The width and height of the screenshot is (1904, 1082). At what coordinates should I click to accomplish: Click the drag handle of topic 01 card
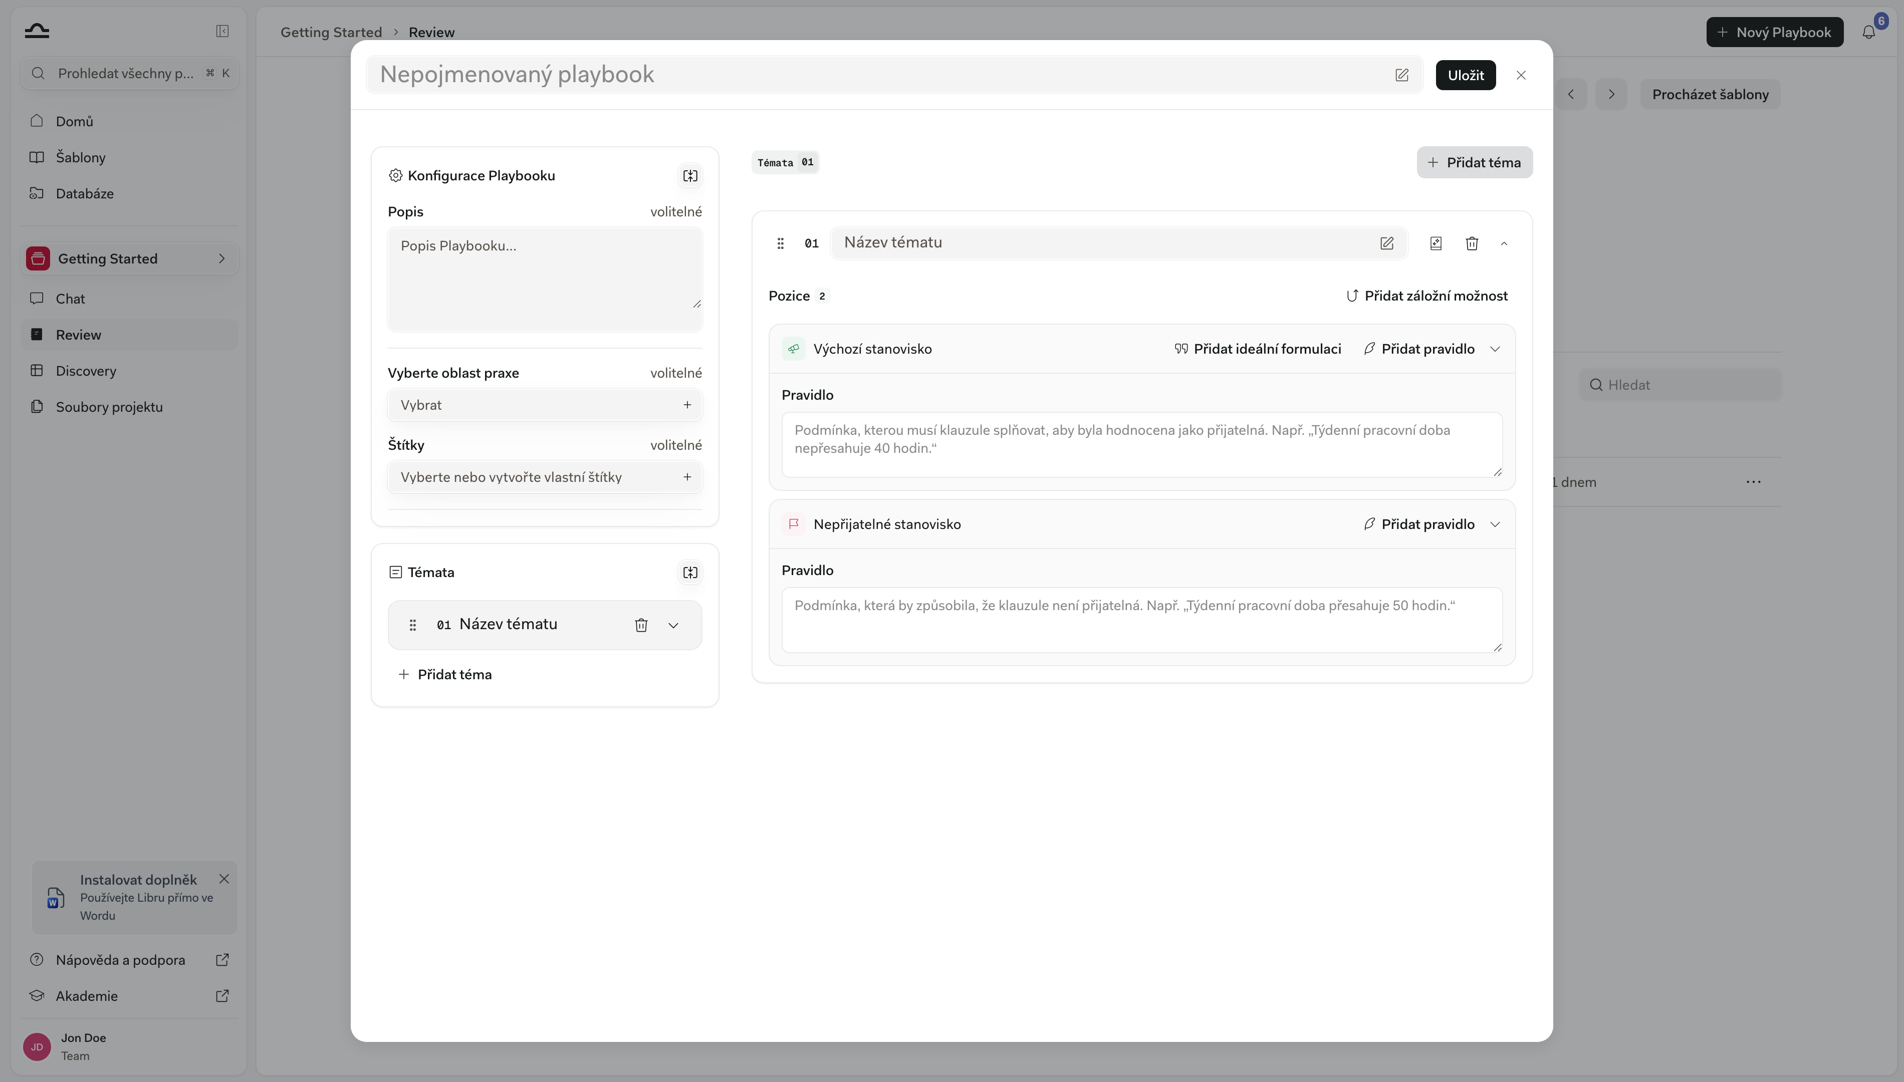780,243
